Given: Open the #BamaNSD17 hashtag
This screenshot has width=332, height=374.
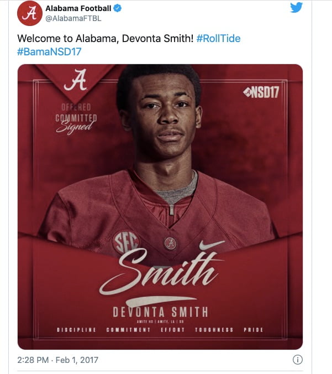Looking at the screenshot, I should point(49,51).
